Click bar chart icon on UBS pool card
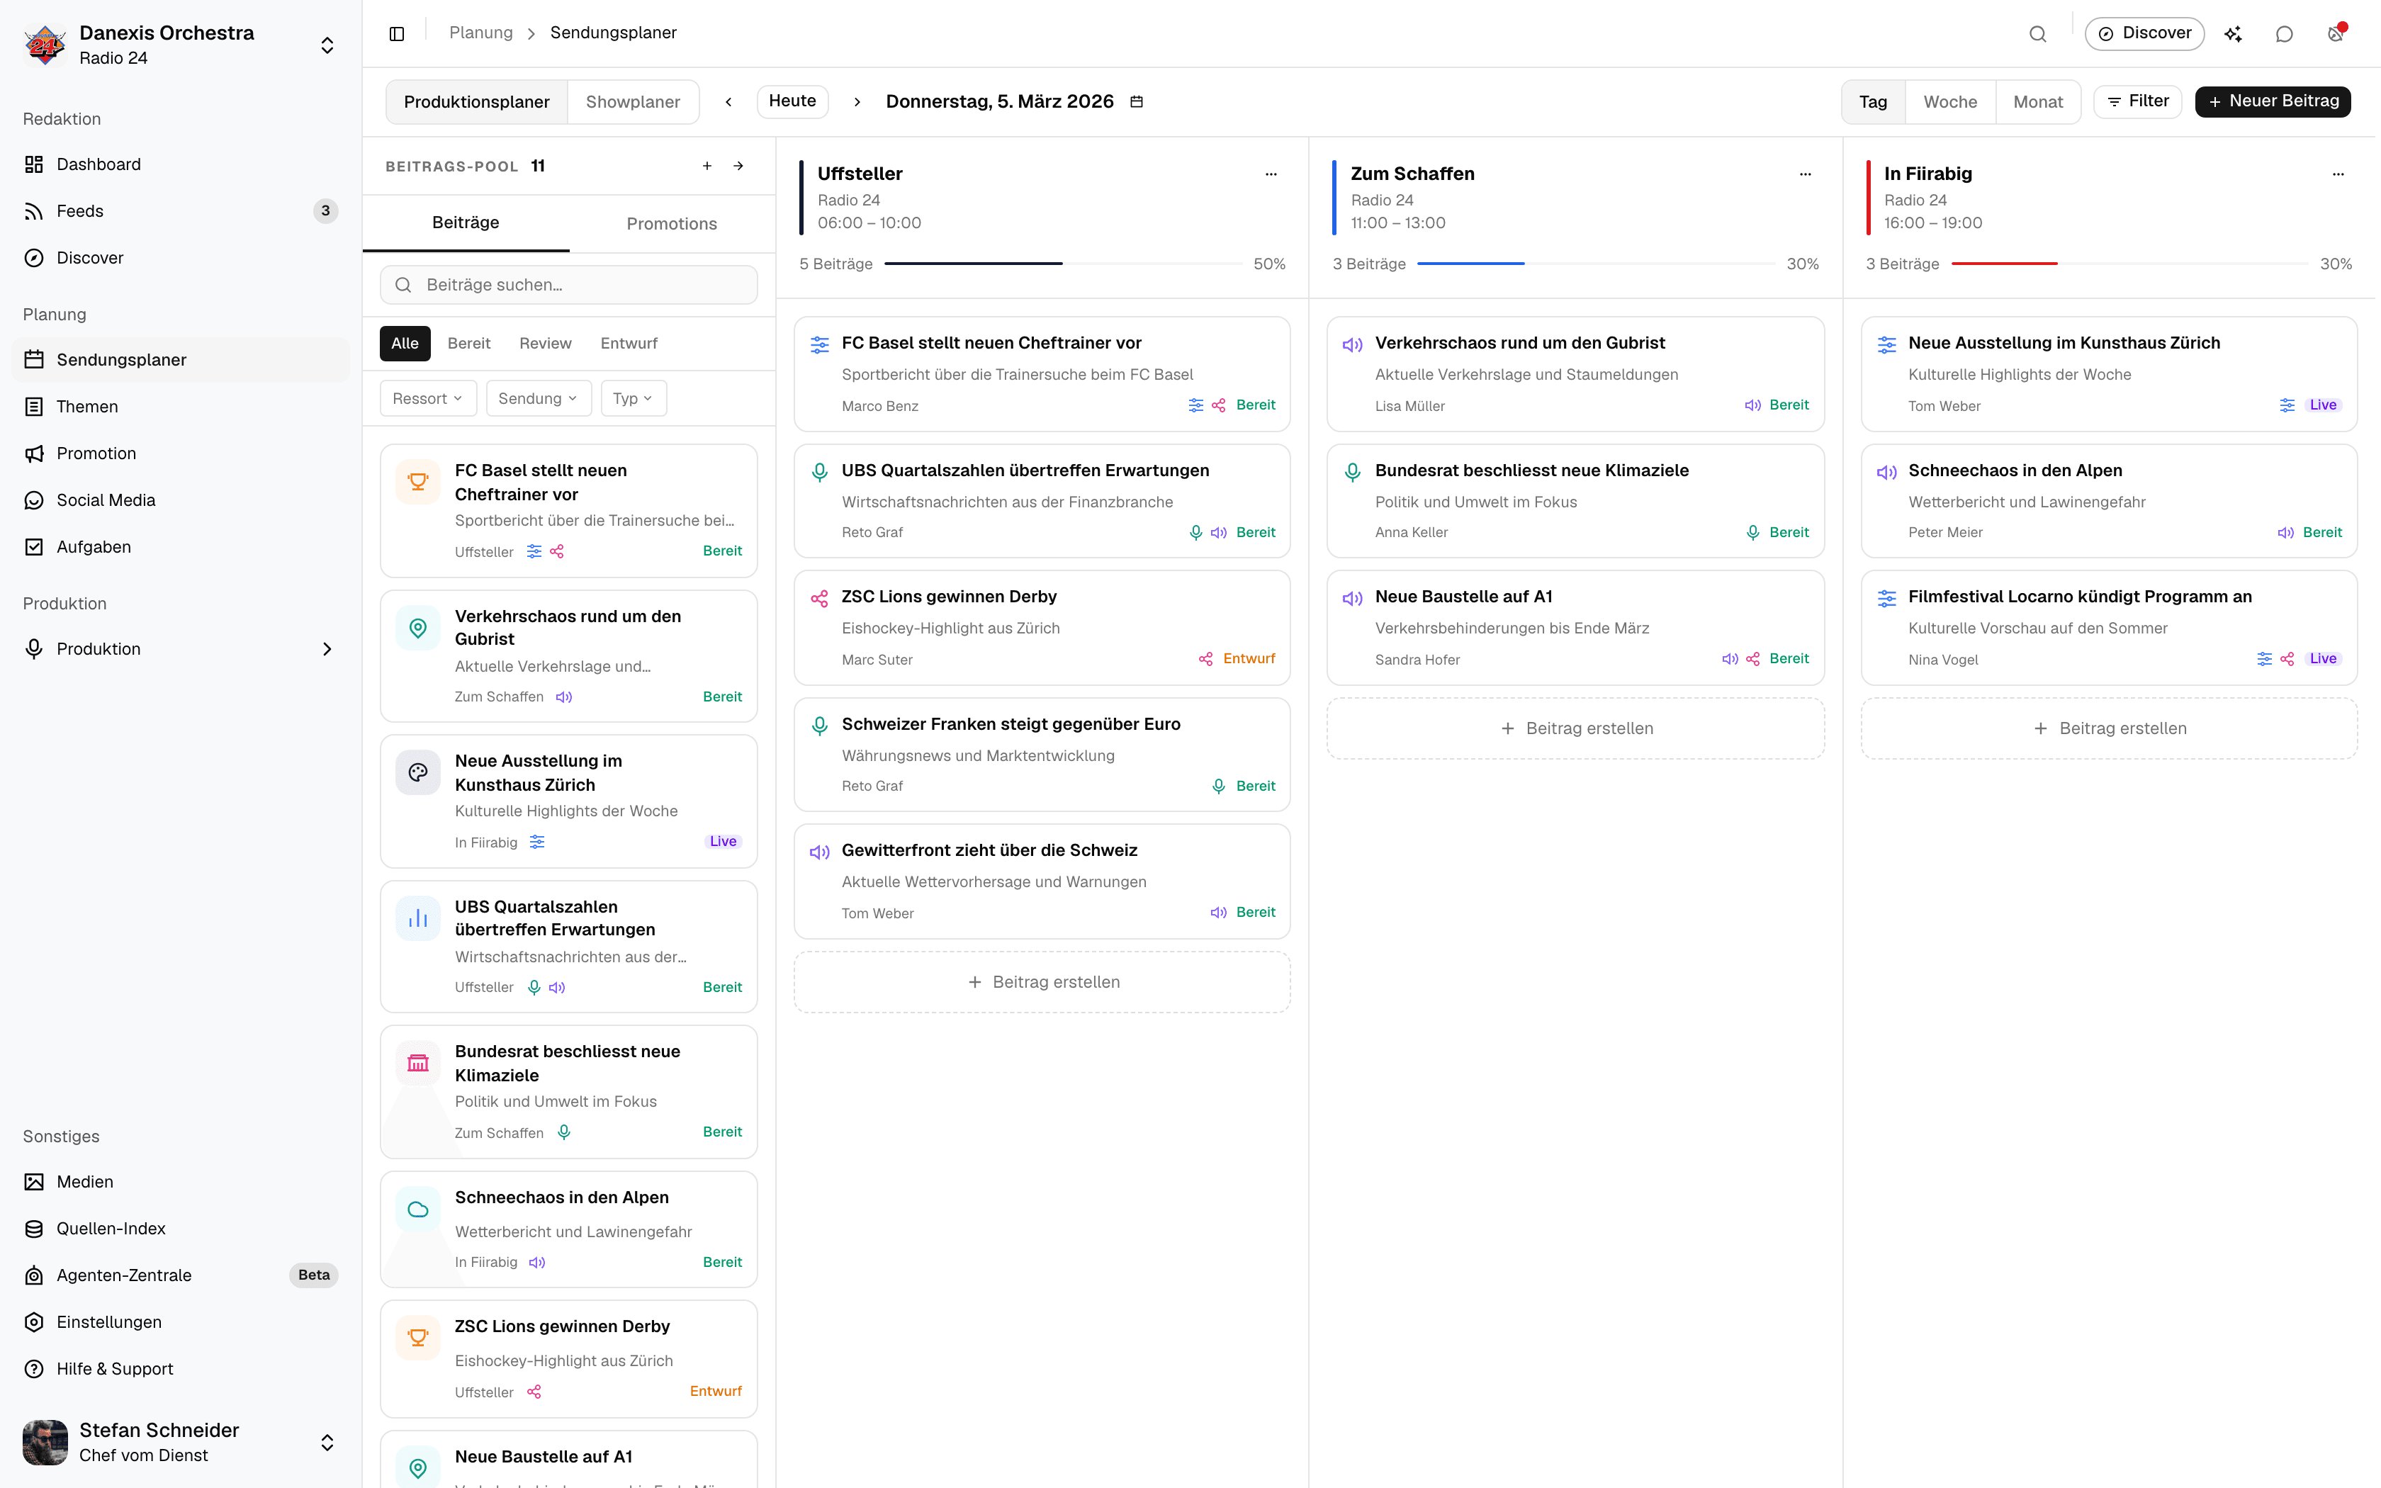Viewport: 2381px width, 1488px height. 418,918
